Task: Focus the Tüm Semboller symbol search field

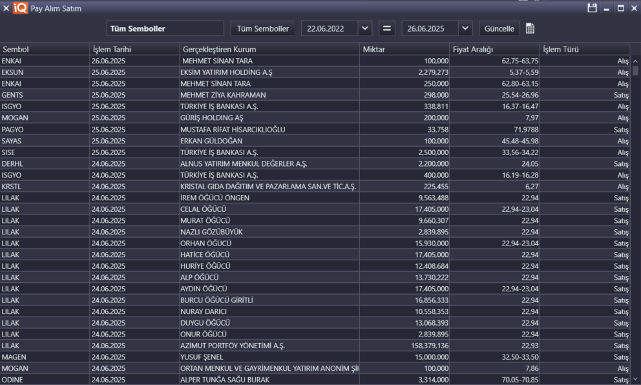Action: tap(165, 28)
